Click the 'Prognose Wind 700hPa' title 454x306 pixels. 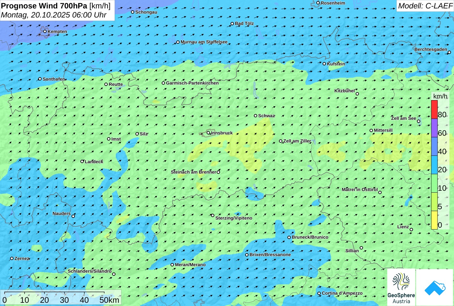[x=44, y=6]
